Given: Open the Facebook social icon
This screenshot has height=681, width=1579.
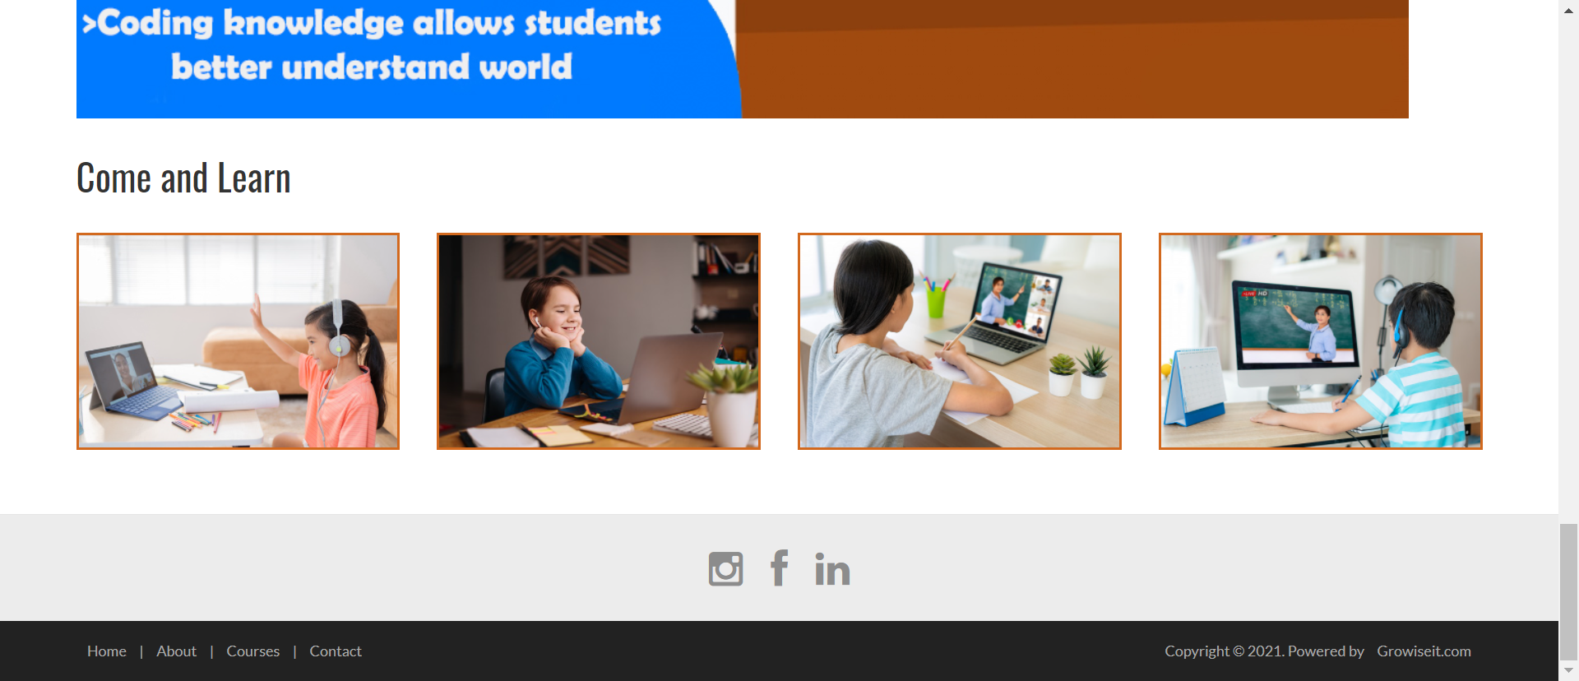Looking at the screenshot, I should pyautogui.click(x=779, y=567).
